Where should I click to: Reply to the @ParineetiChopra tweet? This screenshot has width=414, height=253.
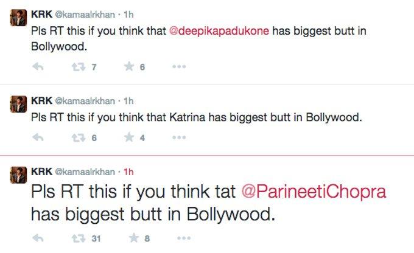(38, 238)
